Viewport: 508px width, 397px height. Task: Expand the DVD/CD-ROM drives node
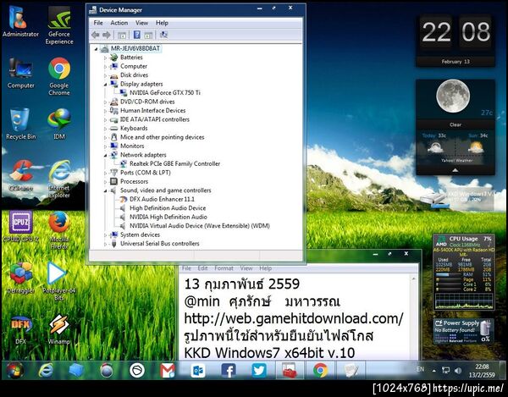pyautogui.click(x=105, y=102)
